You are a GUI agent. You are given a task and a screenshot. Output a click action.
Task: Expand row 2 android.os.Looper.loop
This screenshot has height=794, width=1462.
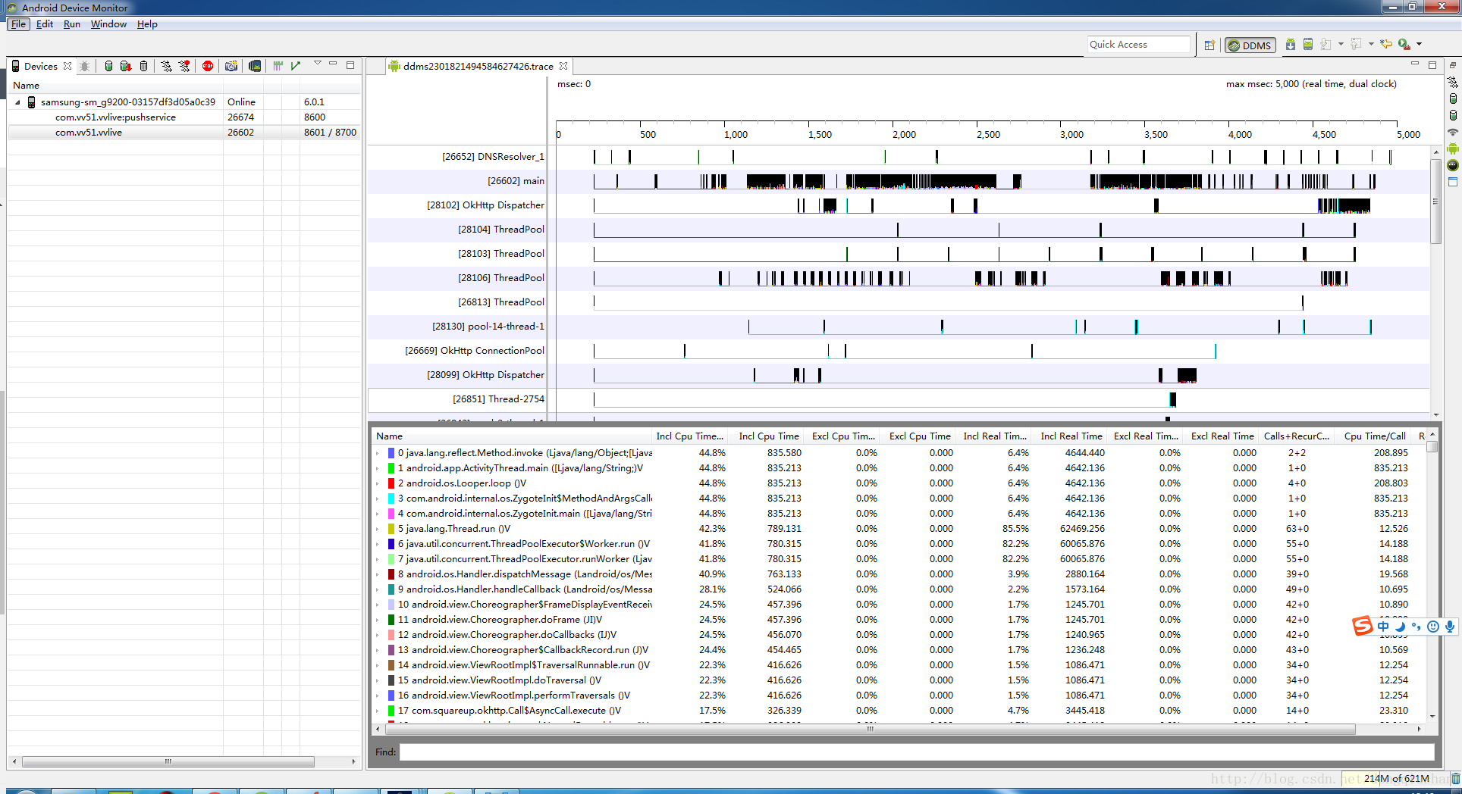pyautogui.click(x=378, y=483)
